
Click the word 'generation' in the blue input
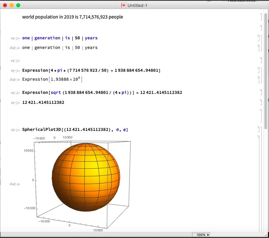pyautogui.click(x=47, y=38)
